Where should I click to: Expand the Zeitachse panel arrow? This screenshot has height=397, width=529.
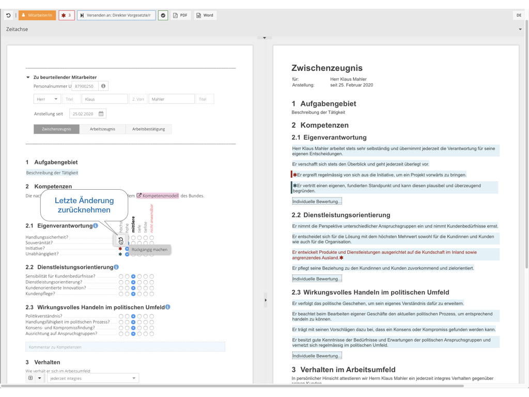(520, 29)
